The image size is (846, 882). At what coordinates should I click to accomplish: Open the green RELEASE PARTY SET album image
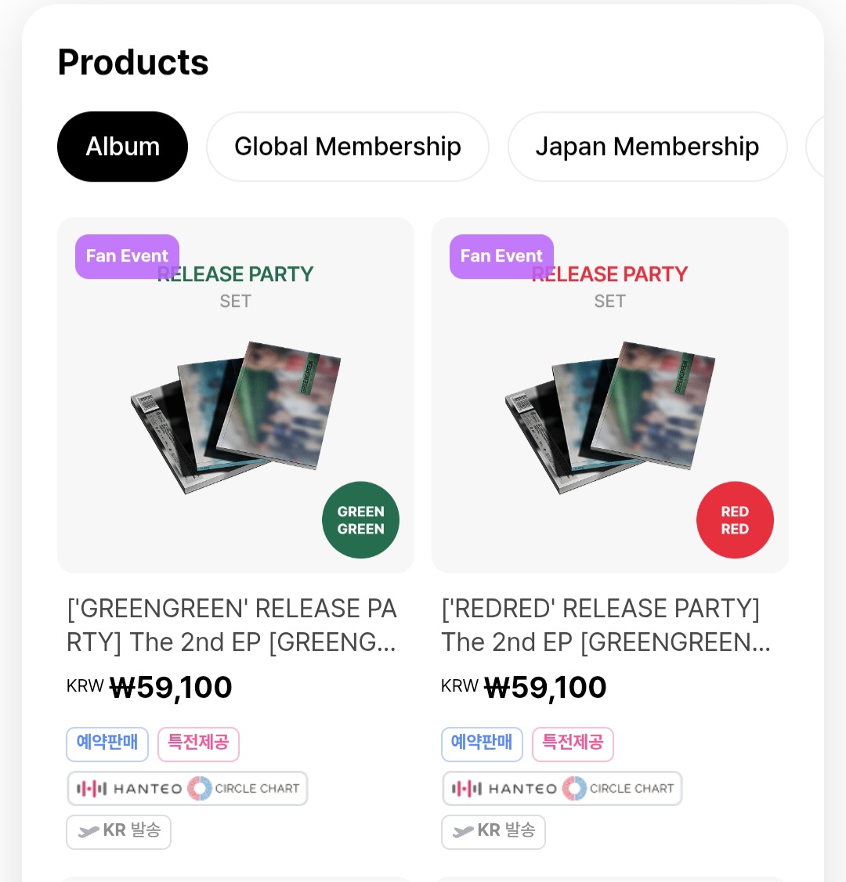[x=235, y=415]
